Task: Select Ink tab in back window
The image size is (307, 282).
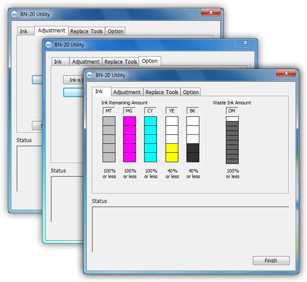Action: pyautogui.click(x=26, y=31)
